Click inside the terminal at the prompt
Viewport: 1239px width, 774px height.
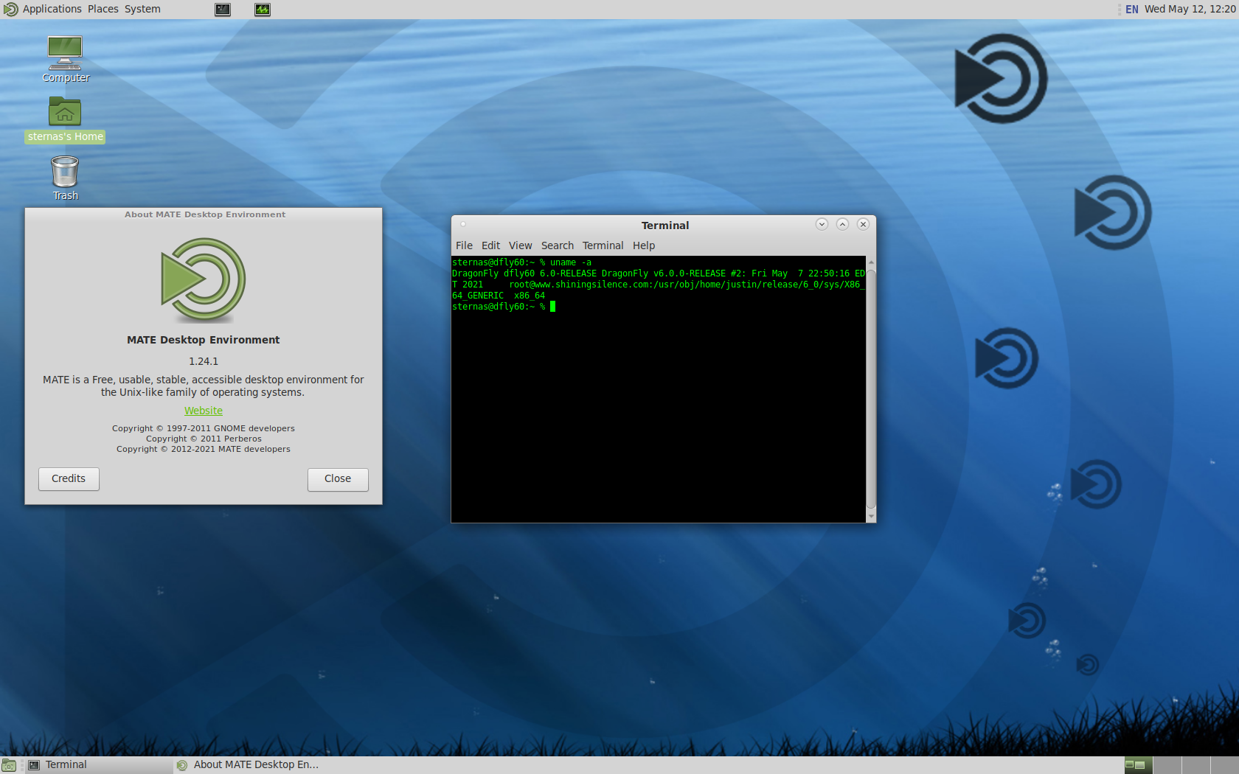[x=552, y=307]
